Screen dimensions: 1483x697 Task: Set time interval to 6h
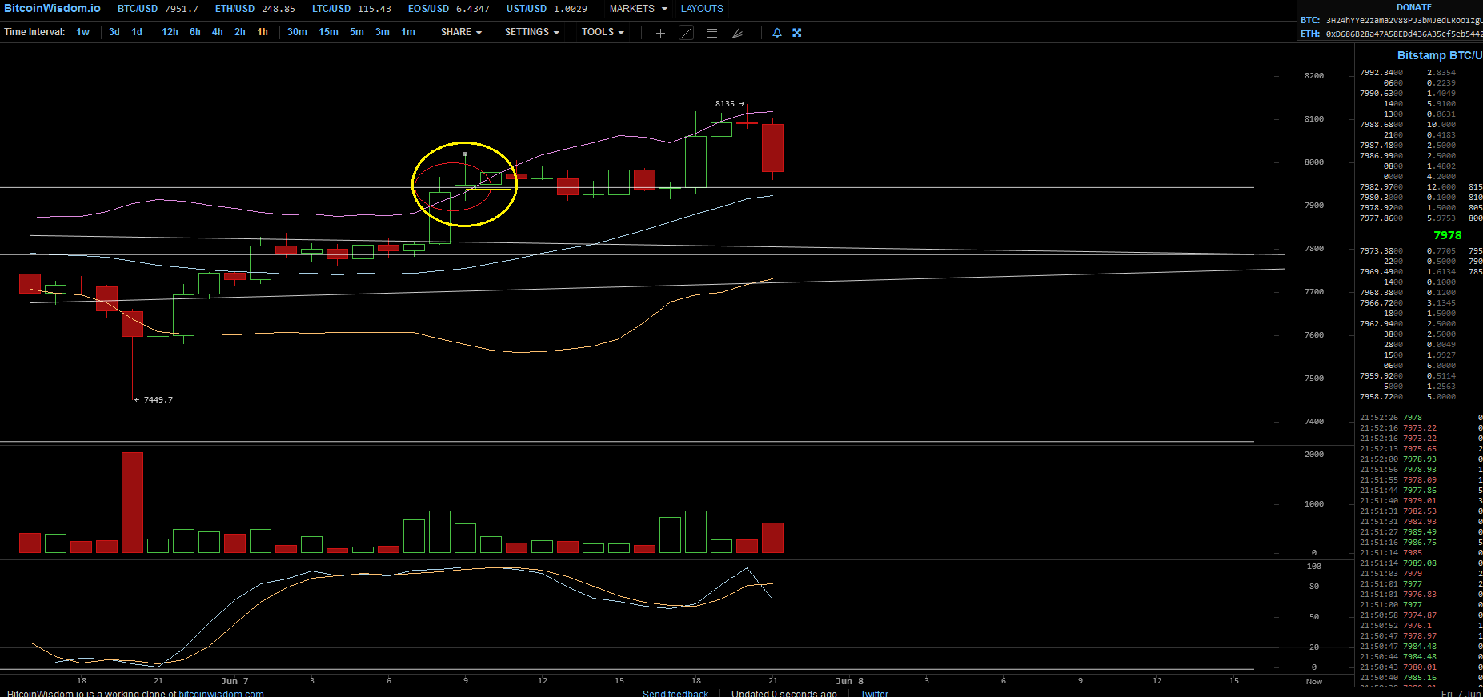(195, 32)
